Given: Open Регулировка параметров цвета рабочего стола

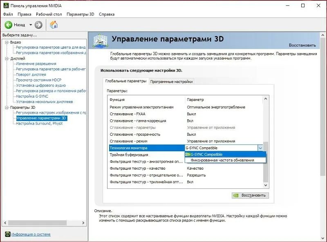Looking at the screenshot, I should click(51, 69).
